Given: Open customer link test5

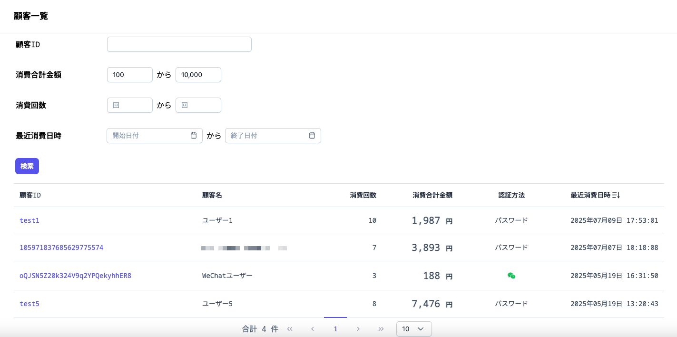Looking at the screenshot, I should [29, 304].
